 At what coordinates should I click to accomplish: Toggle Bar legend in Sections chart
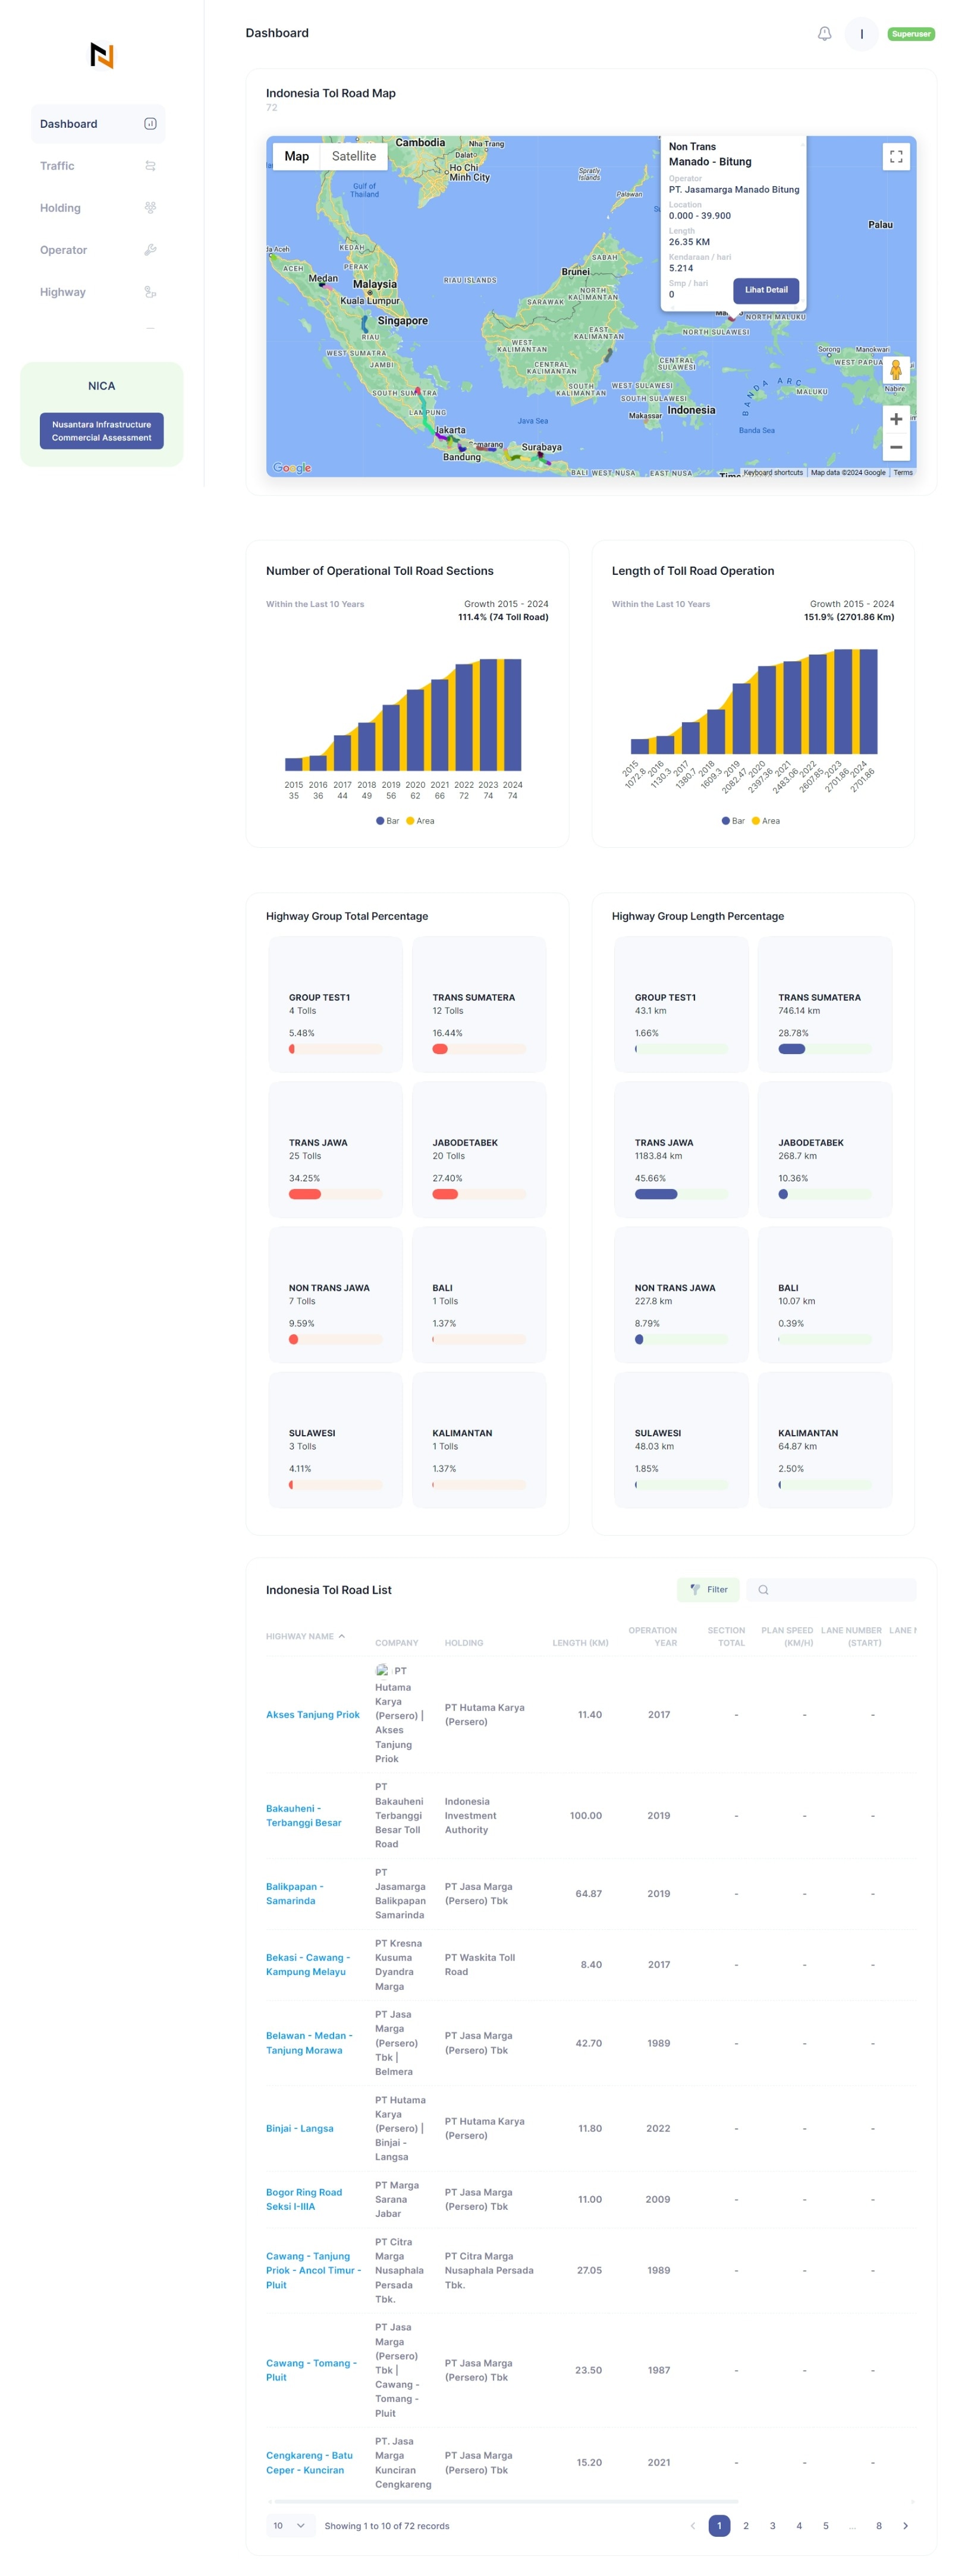pyautogui.click(x=387, y=821)
